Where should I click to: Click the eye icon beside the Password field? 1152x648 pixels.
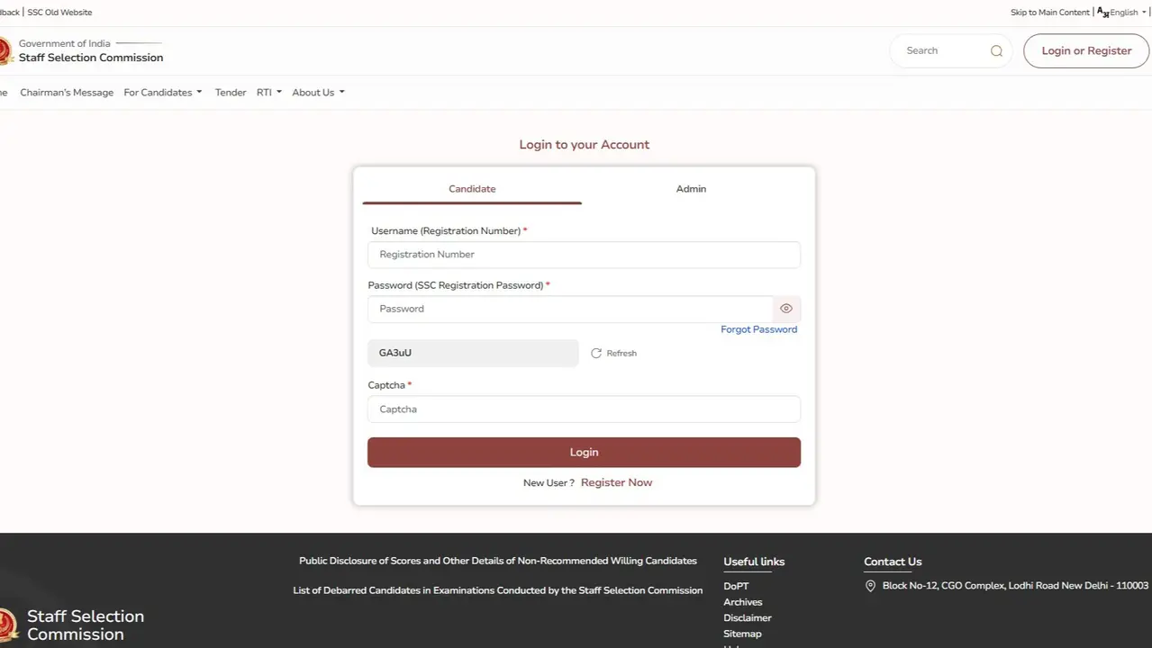(785, 308)
